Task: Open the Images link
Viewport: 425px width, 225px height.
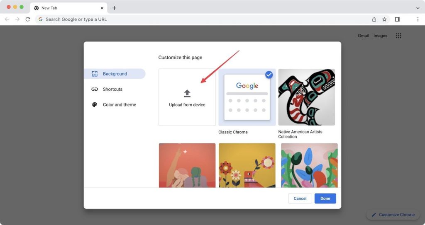Action: 380,36
